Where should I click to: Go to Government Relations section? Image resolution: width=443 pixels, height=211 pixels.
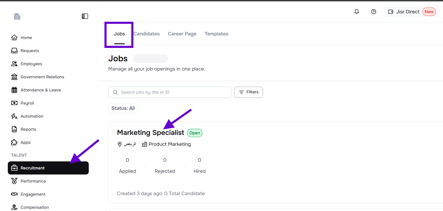(x=42, y=77)
